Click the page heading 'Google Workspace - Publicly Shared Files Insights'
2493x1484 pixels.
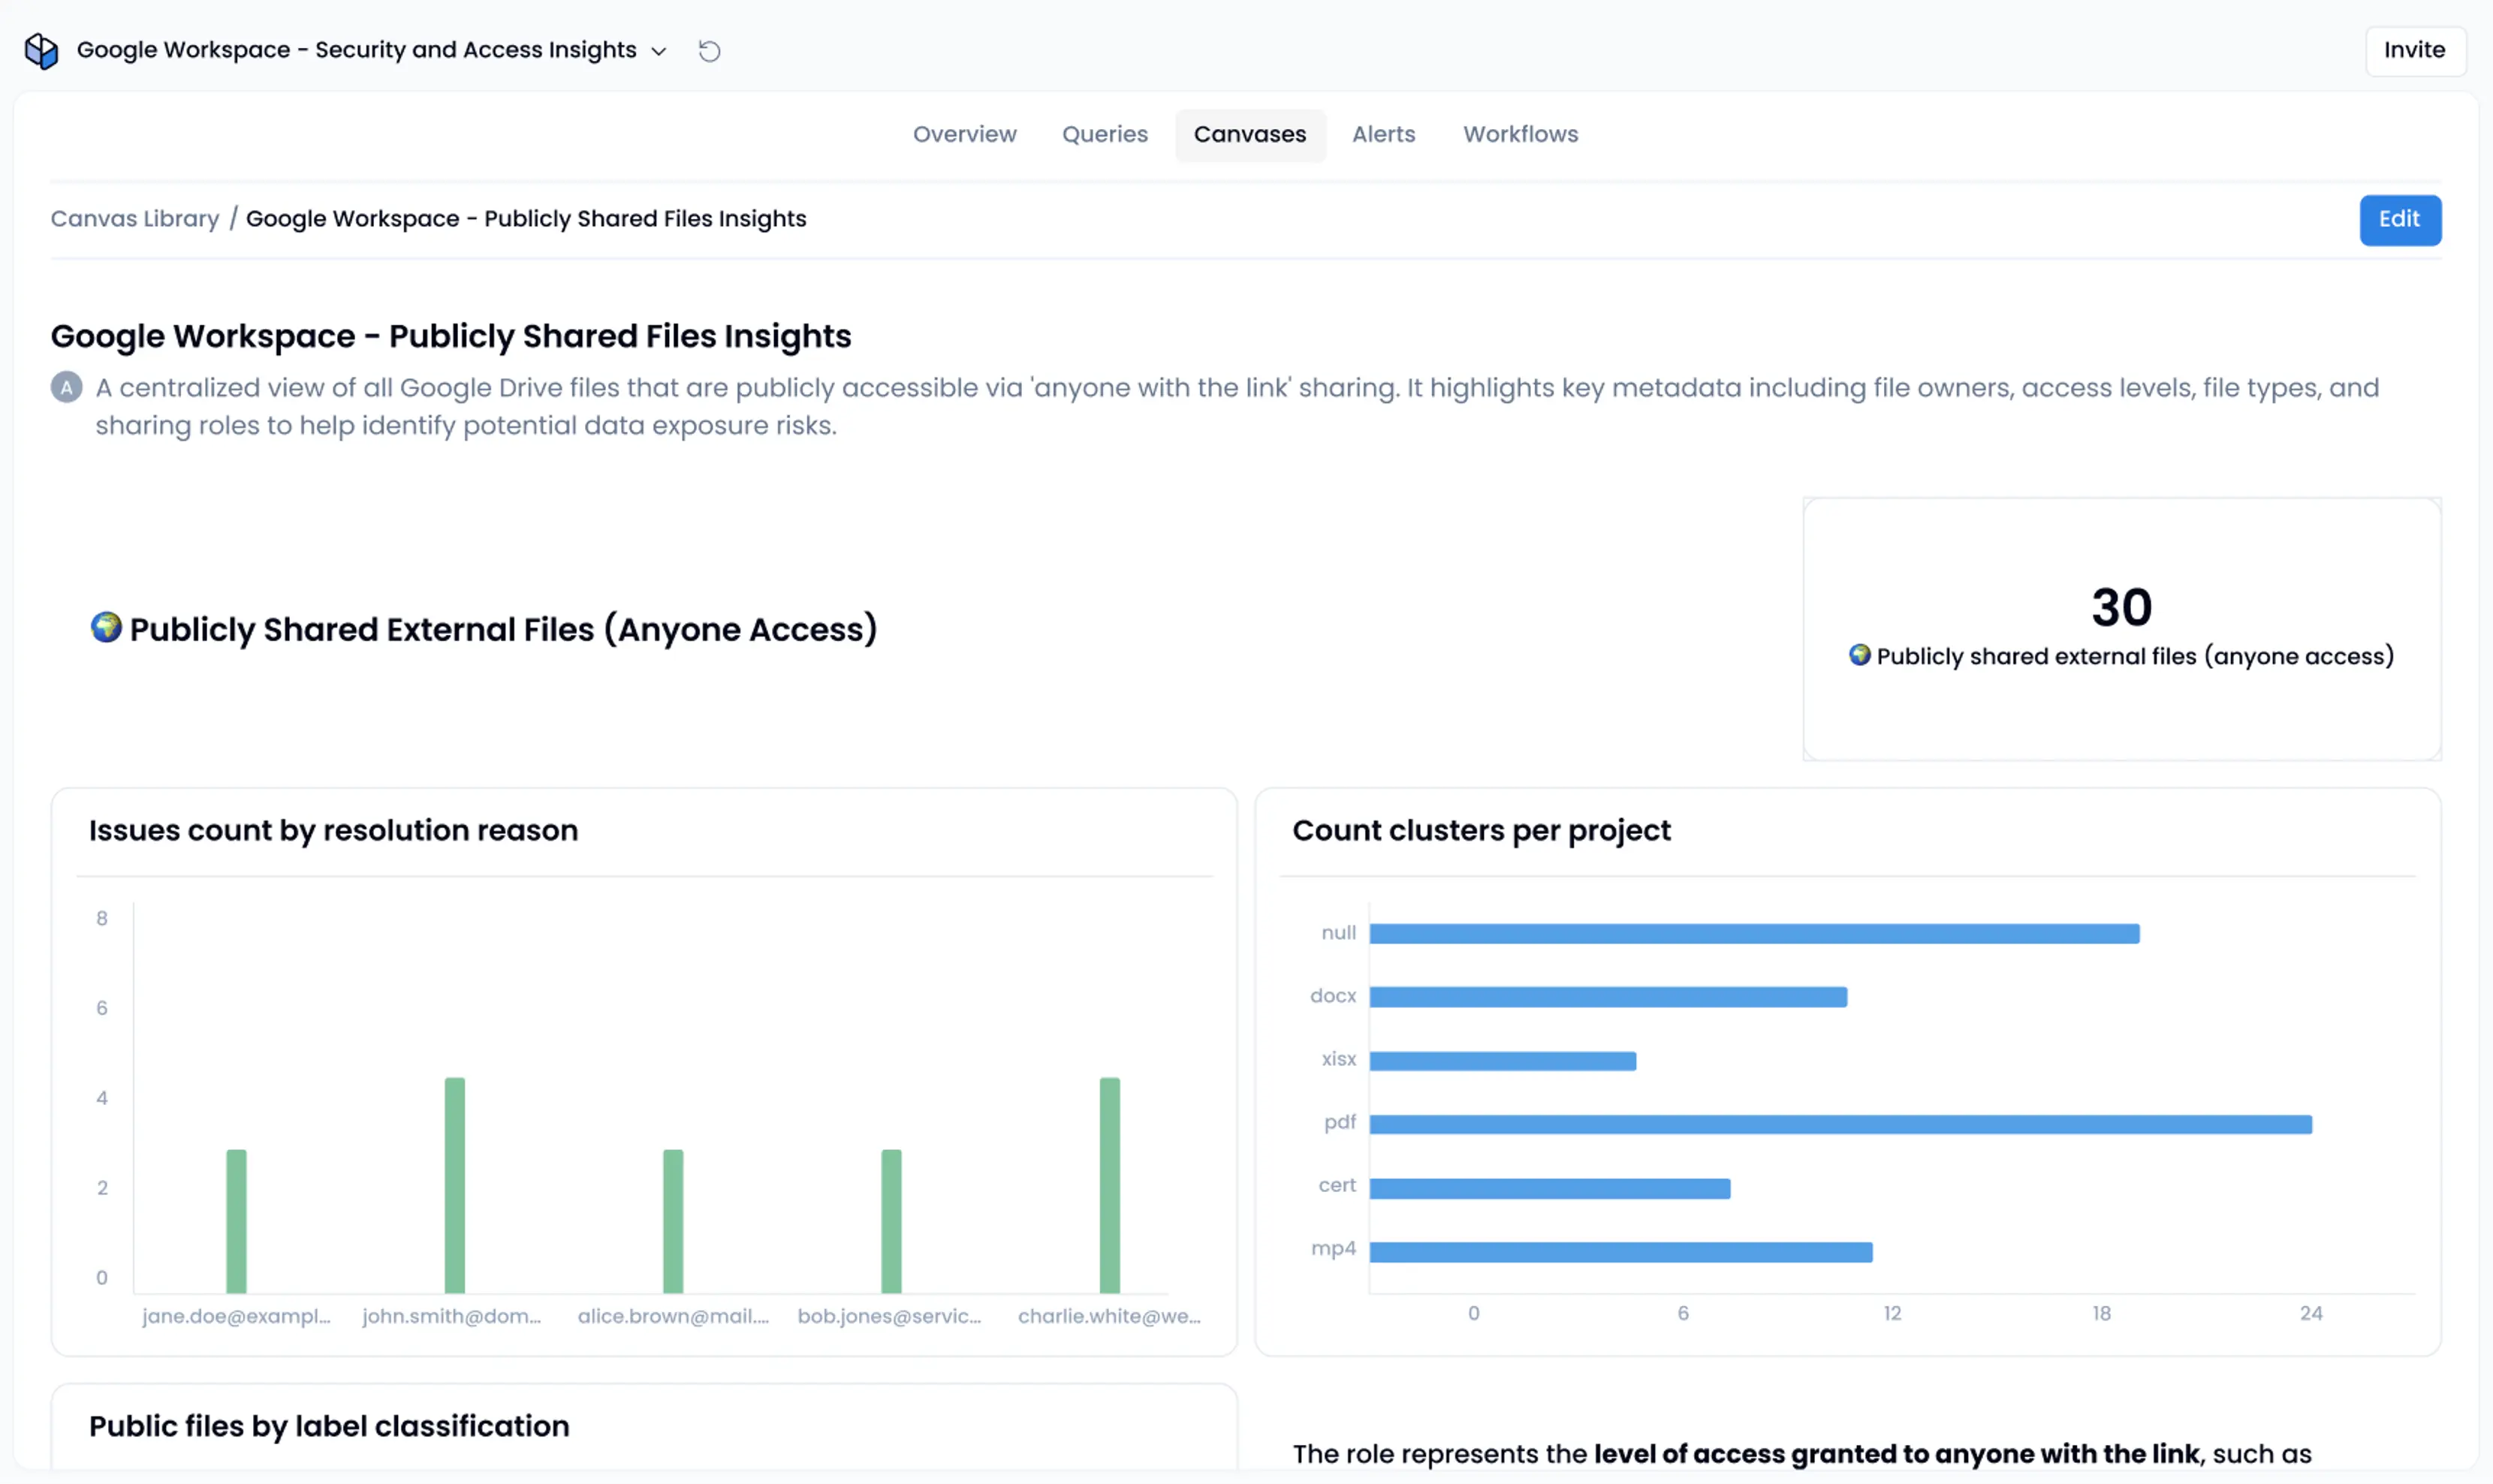point(451,336)
